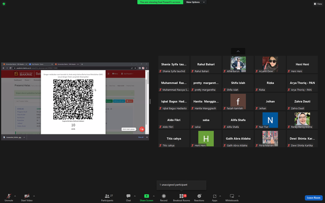The height and width of the screenshot is (203, 325).
Task: Click the red chat bubble in shared browser
Action: click(x=142, y=129)
